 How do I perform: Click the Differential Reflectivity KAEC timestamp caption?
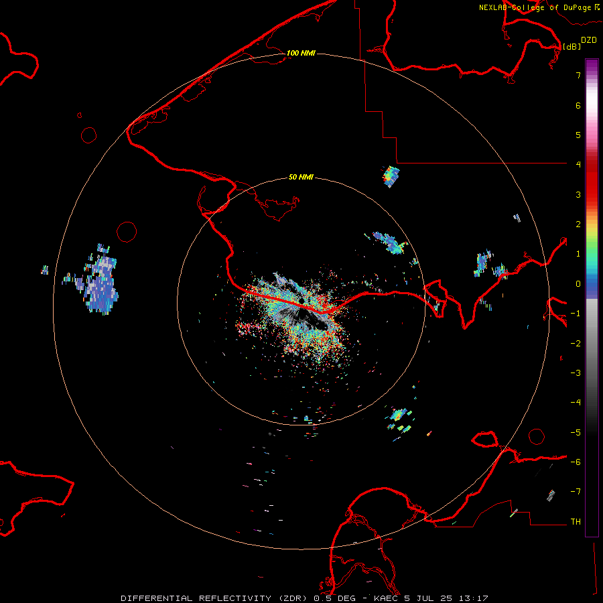pyautogui.click(x=304, y=598)
